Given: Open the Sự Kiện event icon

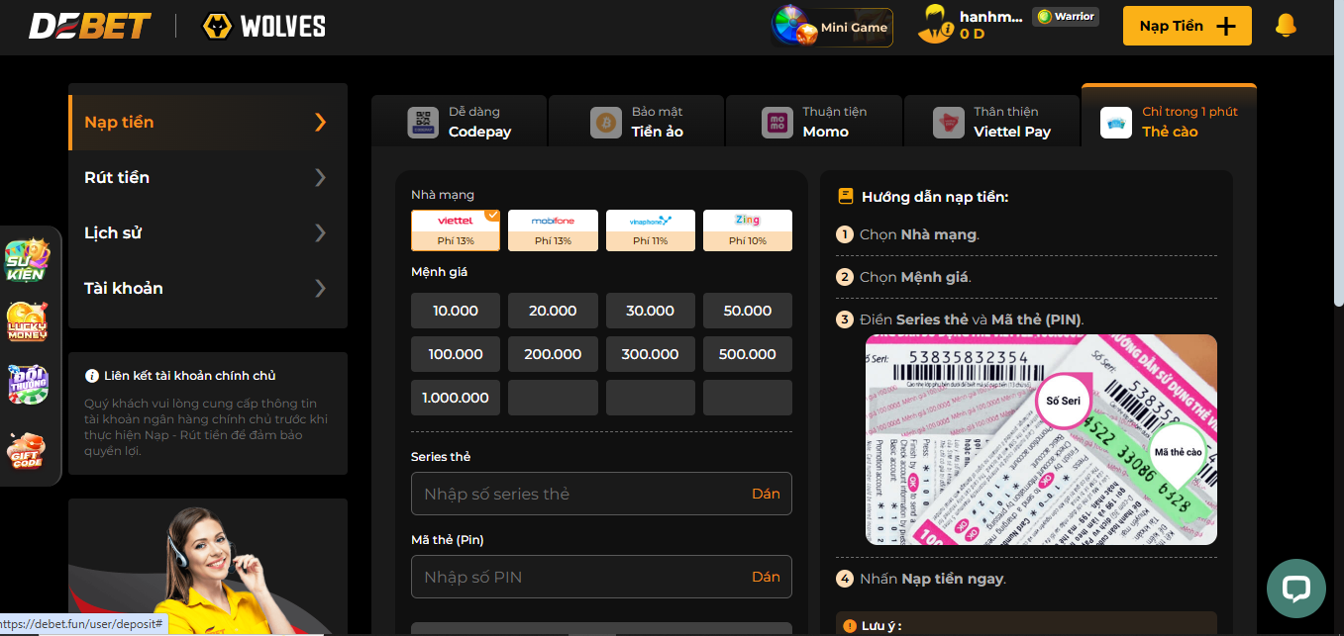Looking at the screenshot, I should click(x=28, y=260).
